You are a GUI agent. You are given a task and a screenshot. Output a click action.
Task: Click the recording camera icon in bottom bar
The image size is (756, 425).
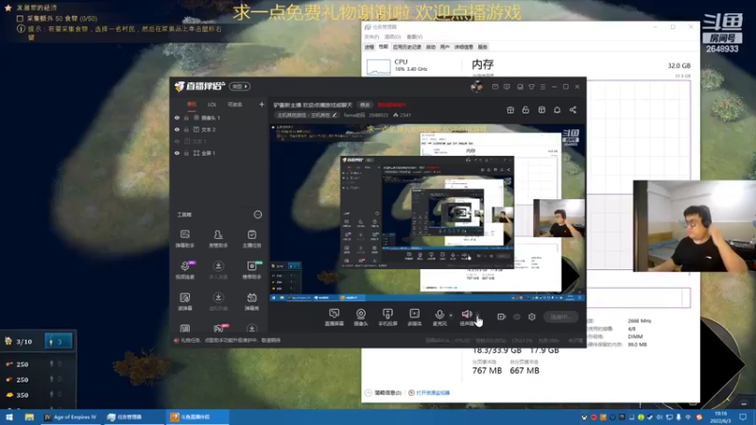pos(502,316)
